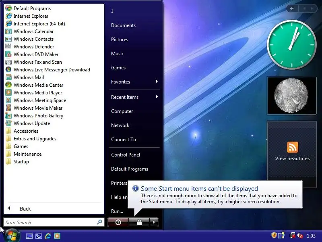Click the muted volume tray icon
Image resolution: width=322 pixels, height=242 pixels.
[300, 236]
